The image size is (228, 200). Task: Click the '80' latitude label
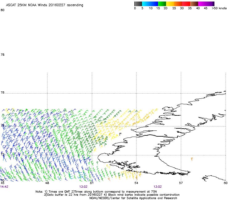[2, 10]
